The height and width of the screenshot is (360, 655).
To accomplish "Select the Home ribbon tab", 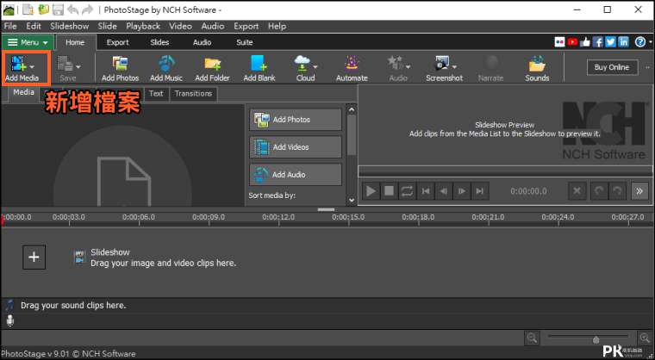I will click(x=75, y=42).
